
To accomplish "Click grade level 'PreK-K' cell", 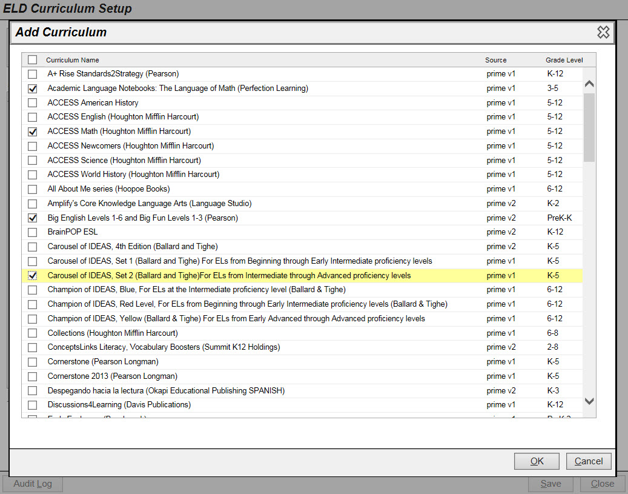I will pyautogui.click(x=560, y=218).
